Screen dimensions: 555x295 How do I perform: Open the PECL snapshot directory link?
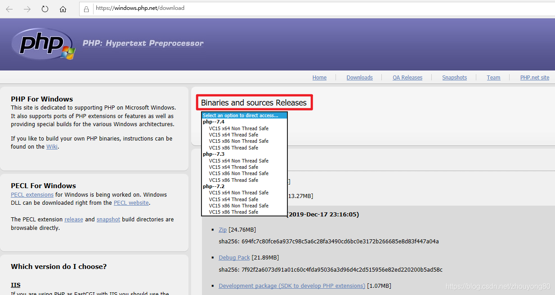(x=108, y=220)
